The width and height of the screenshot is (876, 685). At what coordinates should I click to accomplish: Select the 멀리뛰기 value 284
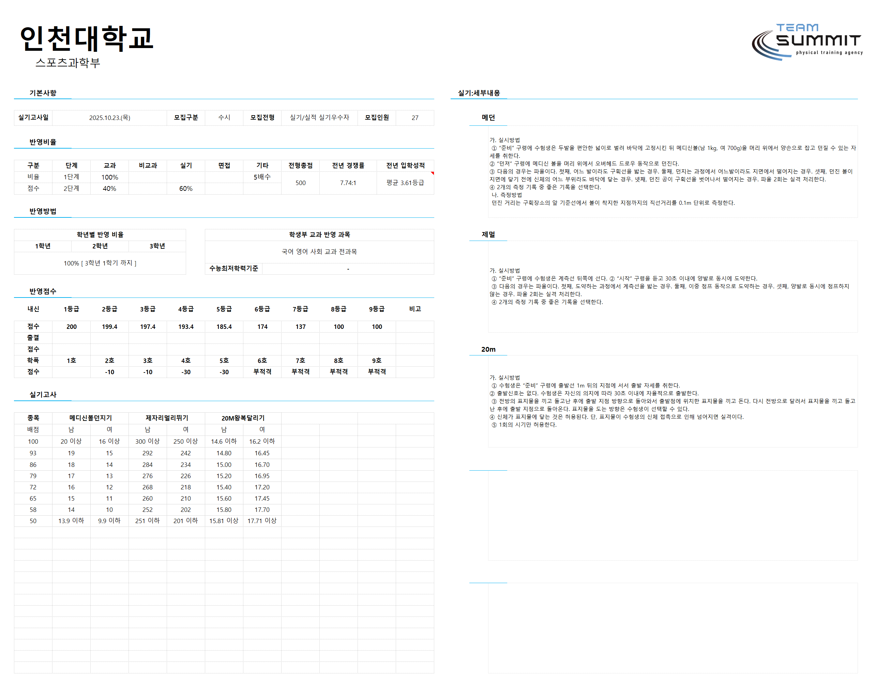pyautogui.click(x=148, y=465)
